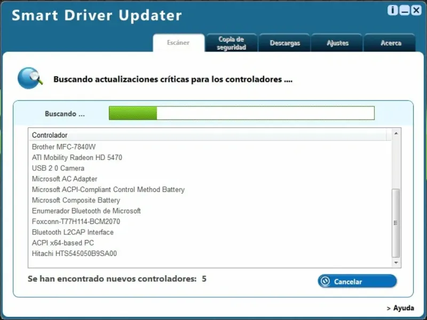Click the driver list scrollbar thumb
The image size is (427, 320).
(396, 223)
